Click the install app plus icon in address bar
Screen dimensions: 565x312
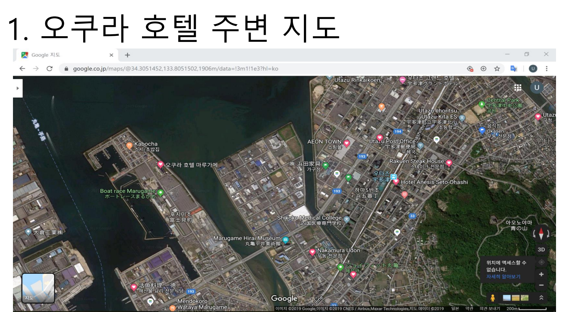484,68
